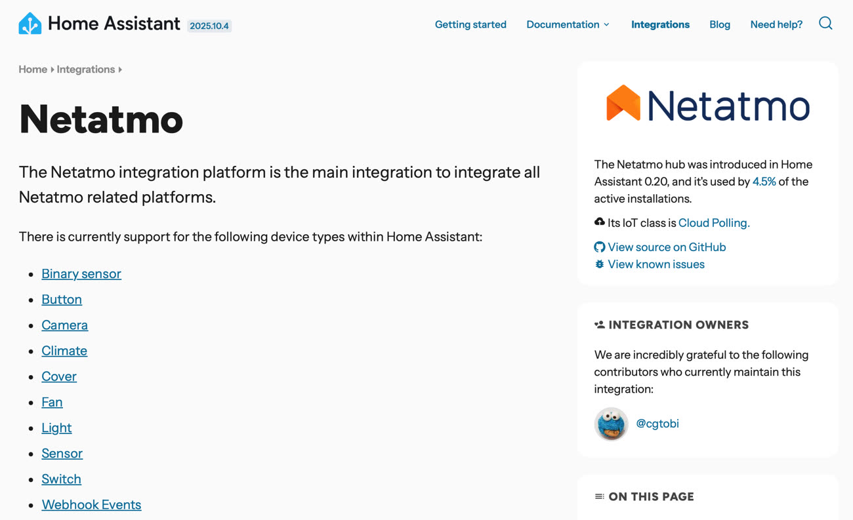853x520 pixels.
Task: Click the On This Page list icon
Action: click(x=599, y=496)
